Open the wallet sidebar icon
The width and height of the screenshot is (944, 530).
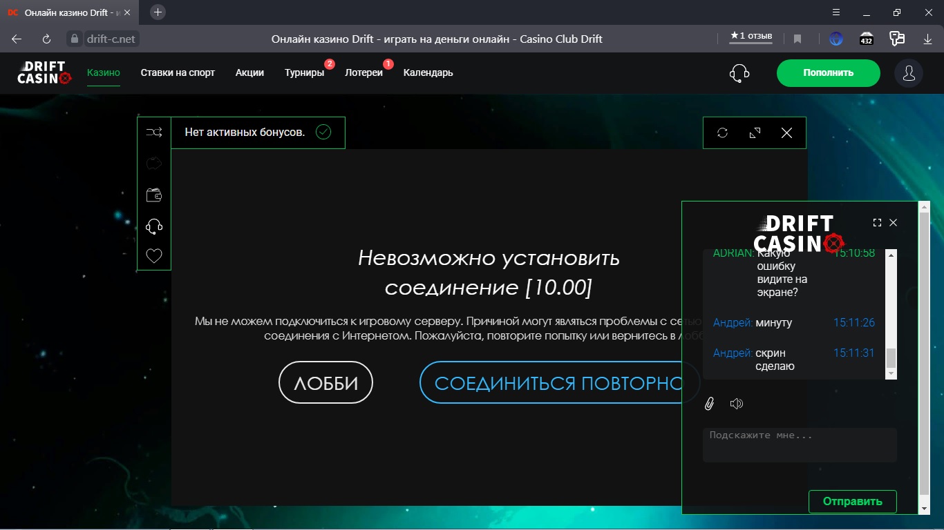click(x=154, y=195)
